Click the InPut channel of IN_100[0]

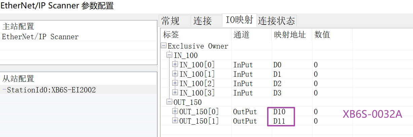click(x=243, y=65)
